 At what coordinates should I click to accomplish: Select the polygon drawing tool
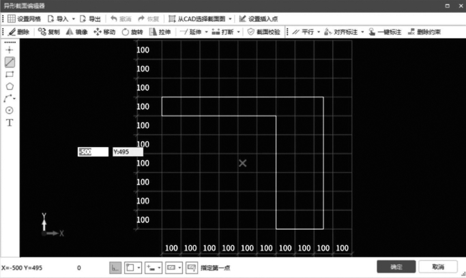coord(10,87)
